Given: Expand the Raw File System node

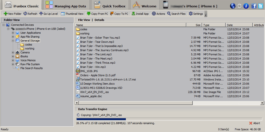Looking at the screenshot, I should 13,64.
